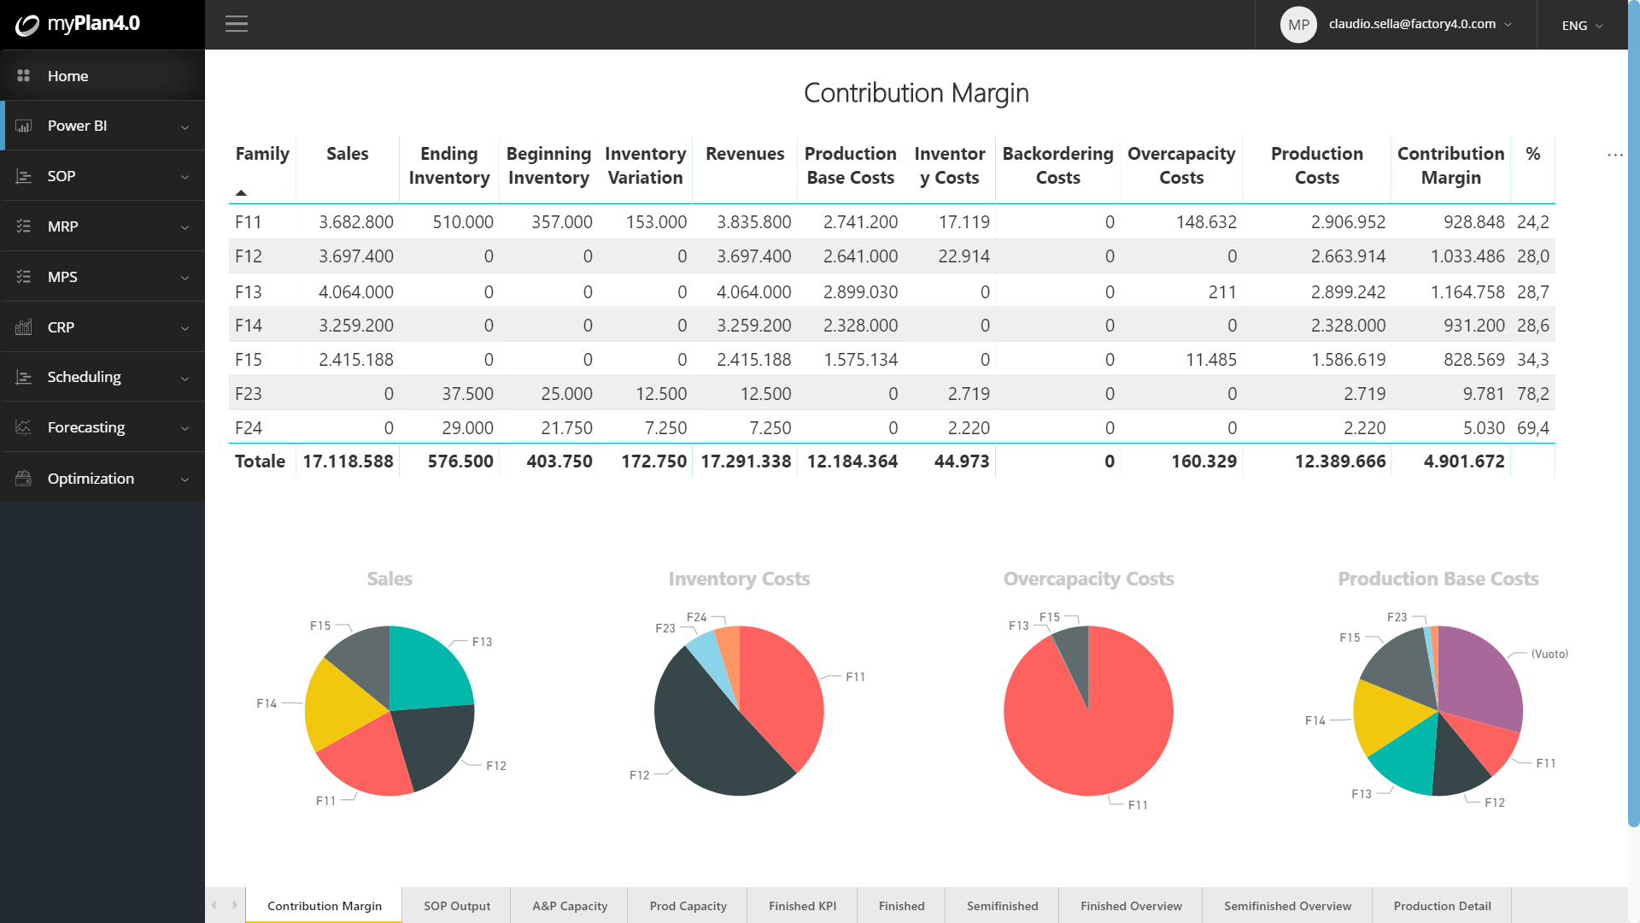
Task: Open the Forecasting sidebar menu
Action: [x=102, y=427]
